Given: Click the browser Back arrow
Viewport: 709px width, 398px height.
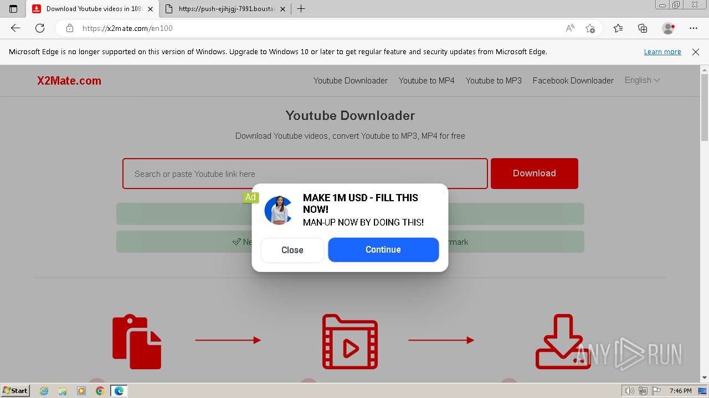Looking at the screenshot, I should point(16,28).
